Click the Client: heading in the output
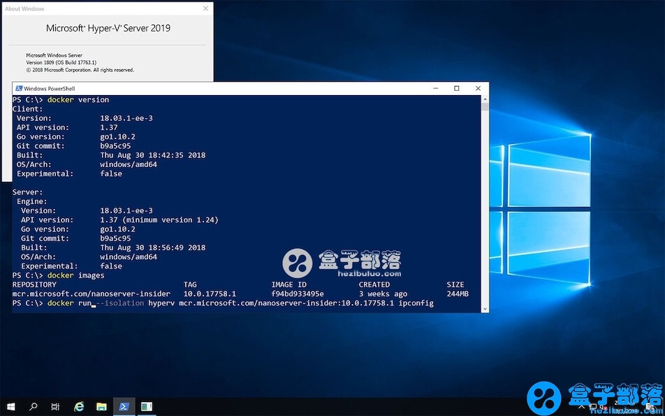Viewport: 665px width, 416px height. [27, 109]
